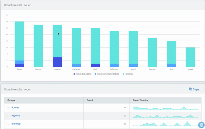Image resolution: width=205 pixels, height=129 pixels.
Task: Open the haynesd group link
Action: (16, 116)
